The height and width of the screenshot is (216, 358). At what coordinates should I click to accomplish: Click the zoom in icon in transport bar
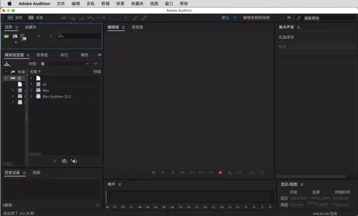(252, 173)
